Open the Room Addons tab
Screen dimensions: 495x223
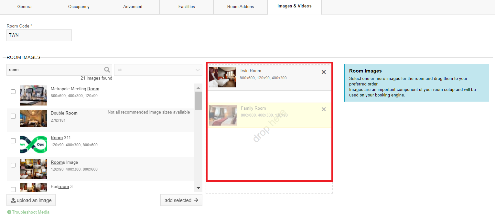[x=241, y=6]
